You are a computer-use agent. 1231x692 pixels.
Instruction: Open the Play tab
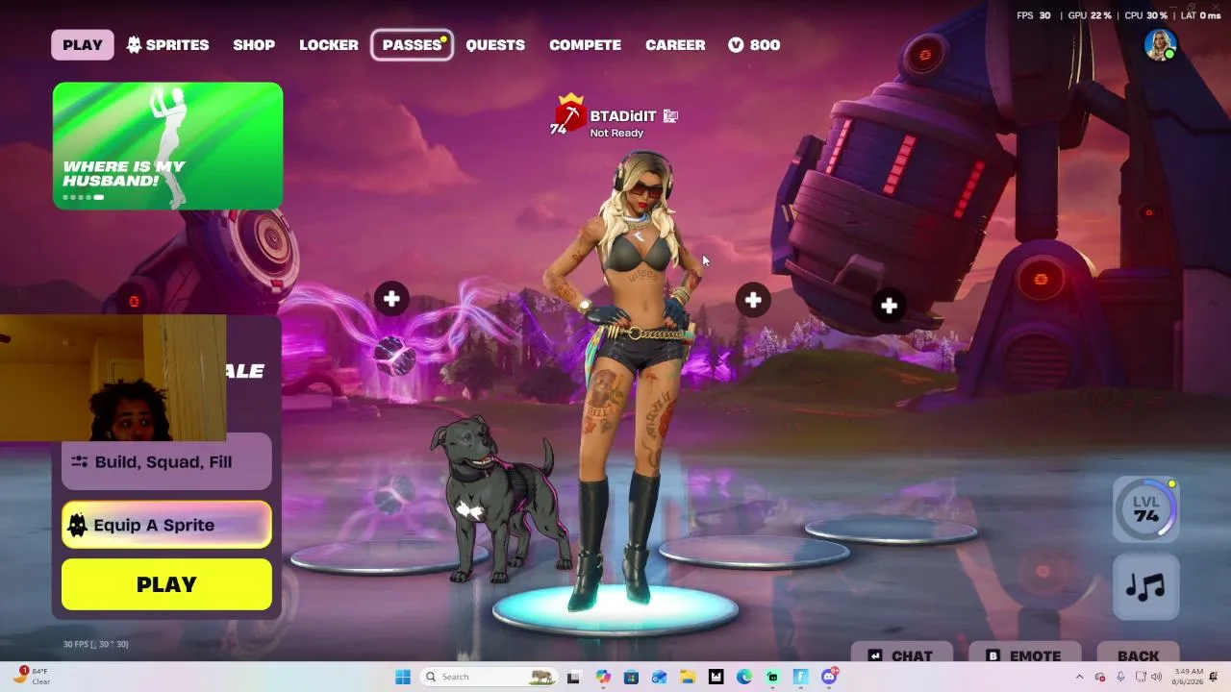[83, 45]
